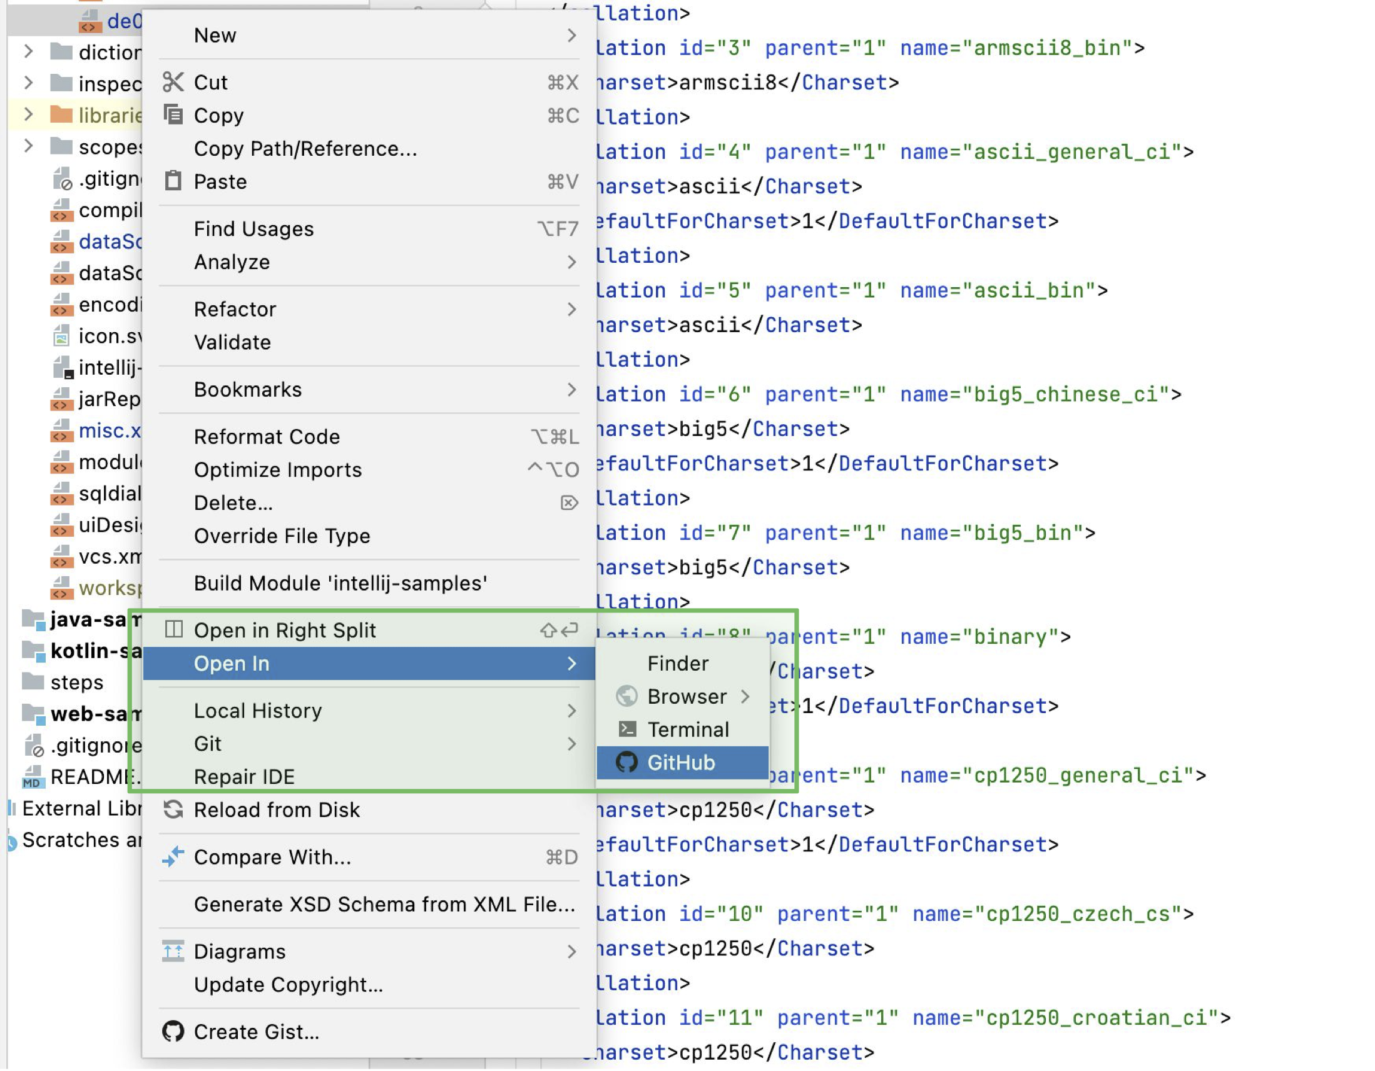The width and height of the screenshot is (1375, 1071).
Task: Select Finder in Open In submenu
Action: coord(682,663)
